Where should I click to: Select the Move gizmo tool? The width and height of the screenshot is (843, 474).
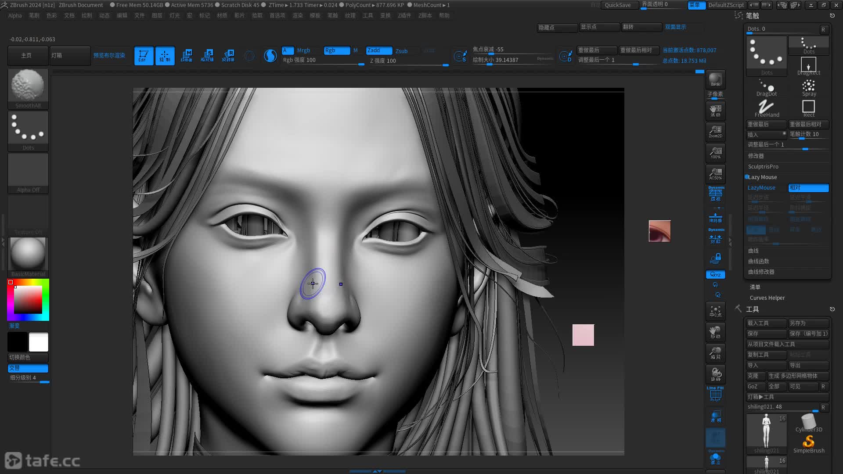186,56
